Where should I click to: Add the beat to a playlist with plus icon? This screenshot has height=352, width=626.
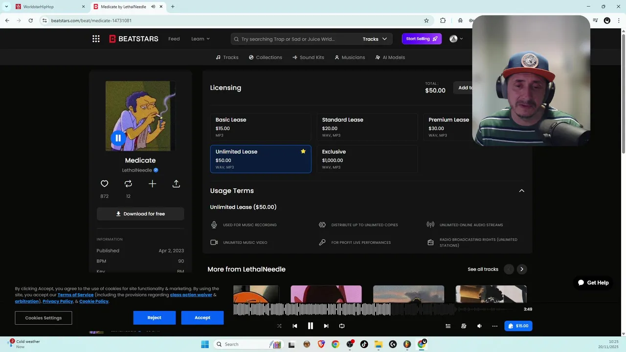point(152,184)
